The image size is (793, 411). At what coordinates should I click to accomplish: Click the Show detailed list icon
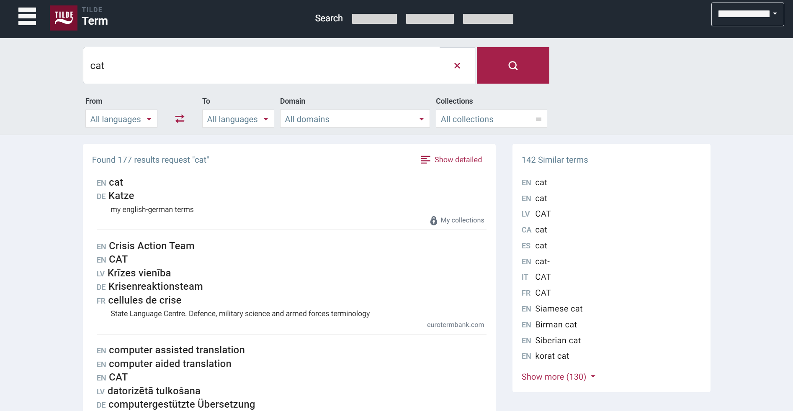425,160
